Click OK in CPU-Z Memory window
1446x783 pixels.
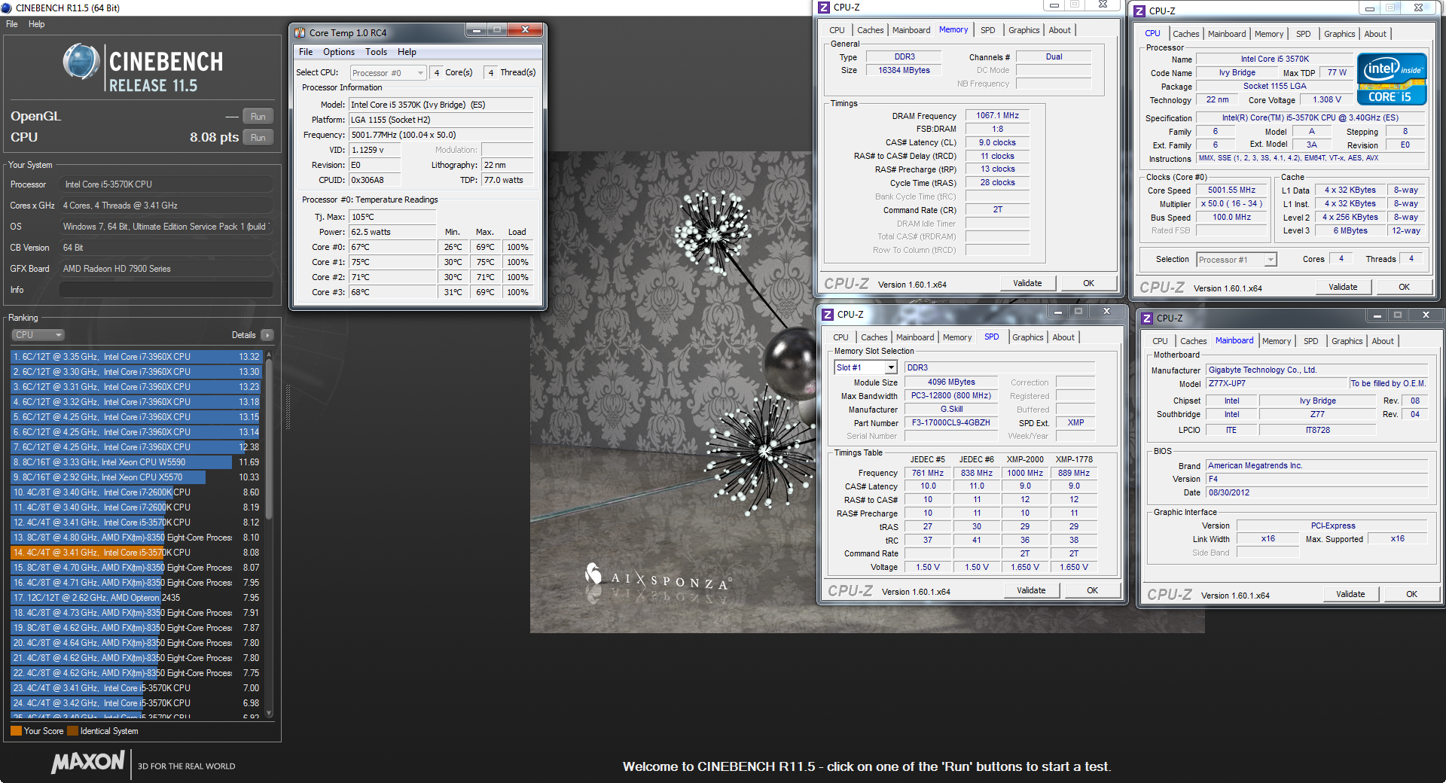click(1088, 284)
